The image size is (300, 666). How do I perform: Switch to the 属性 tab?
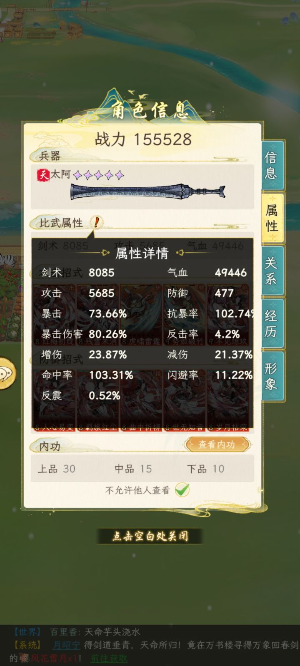pyautogui.click(x=272, y=218)
